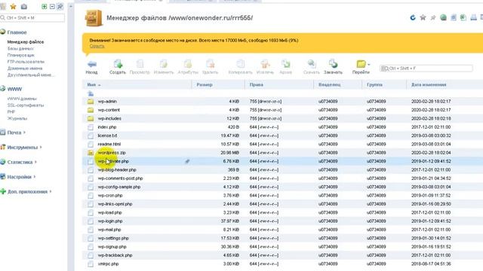Screen dimensions: 483x271
Task: Click the Дата изменения column header
Action: pyautogui.click(x=445, y=85)
